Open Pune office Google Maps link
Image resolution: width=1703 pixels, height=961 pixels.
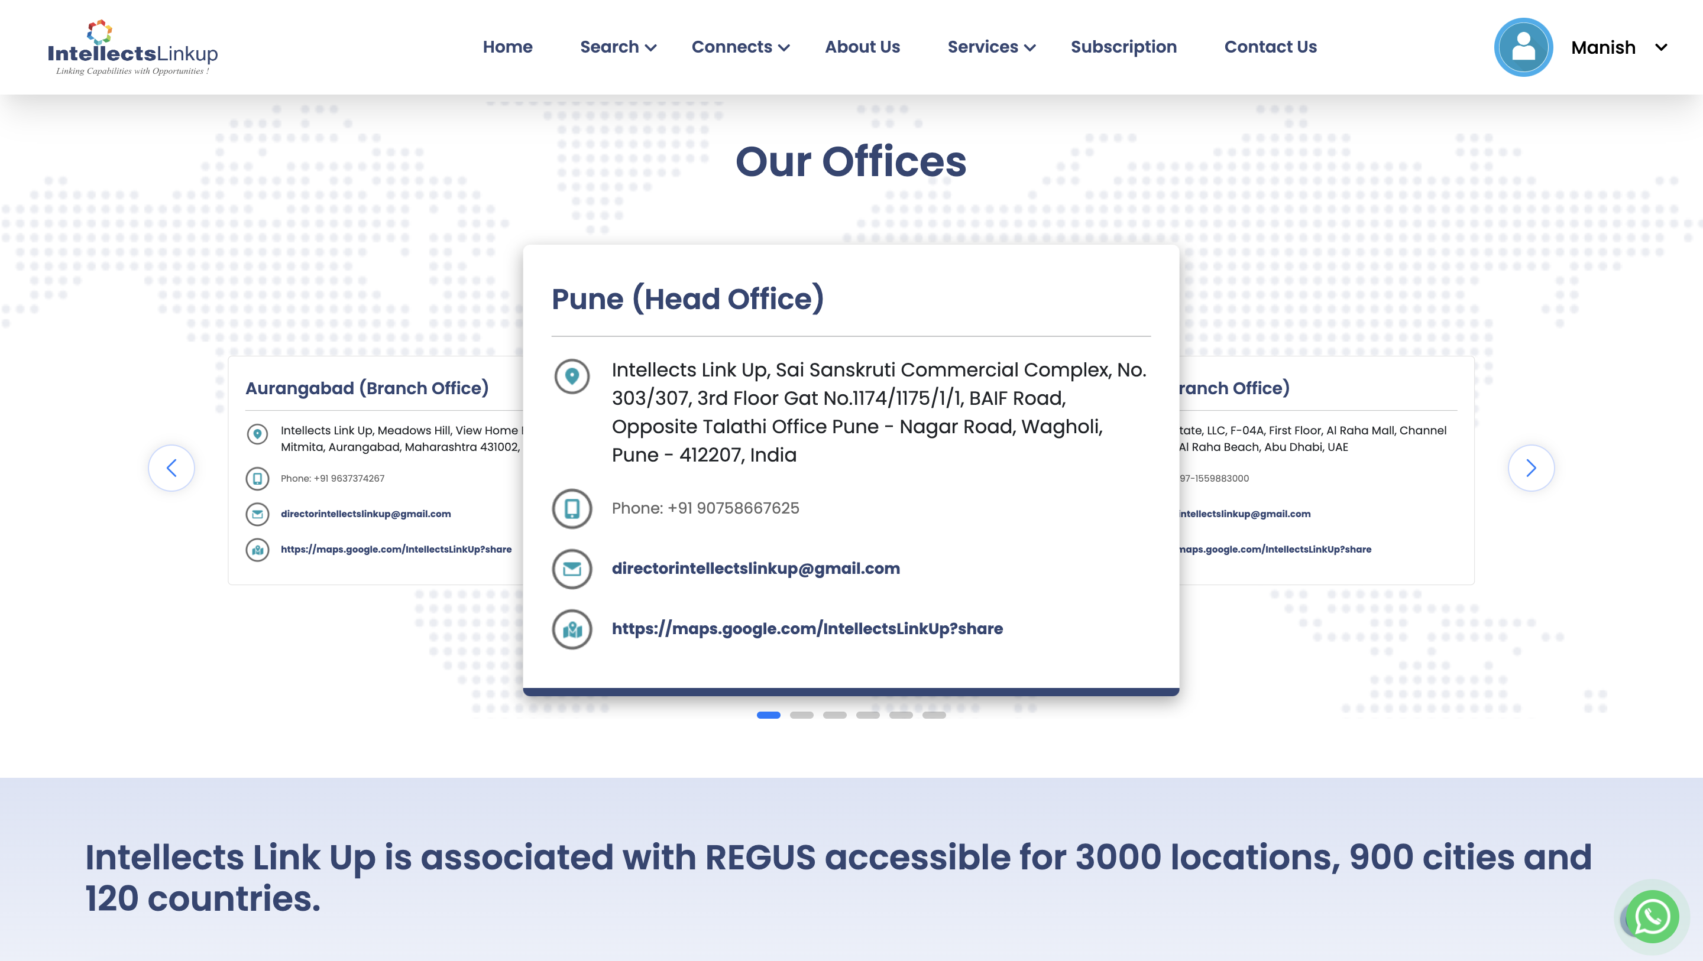pyautogui.click(x=807, y=628)
